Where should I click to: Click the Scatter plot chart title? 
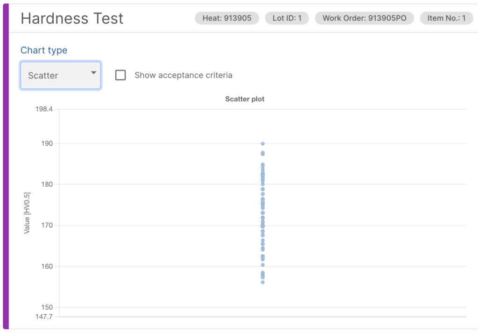coord(245,99)
